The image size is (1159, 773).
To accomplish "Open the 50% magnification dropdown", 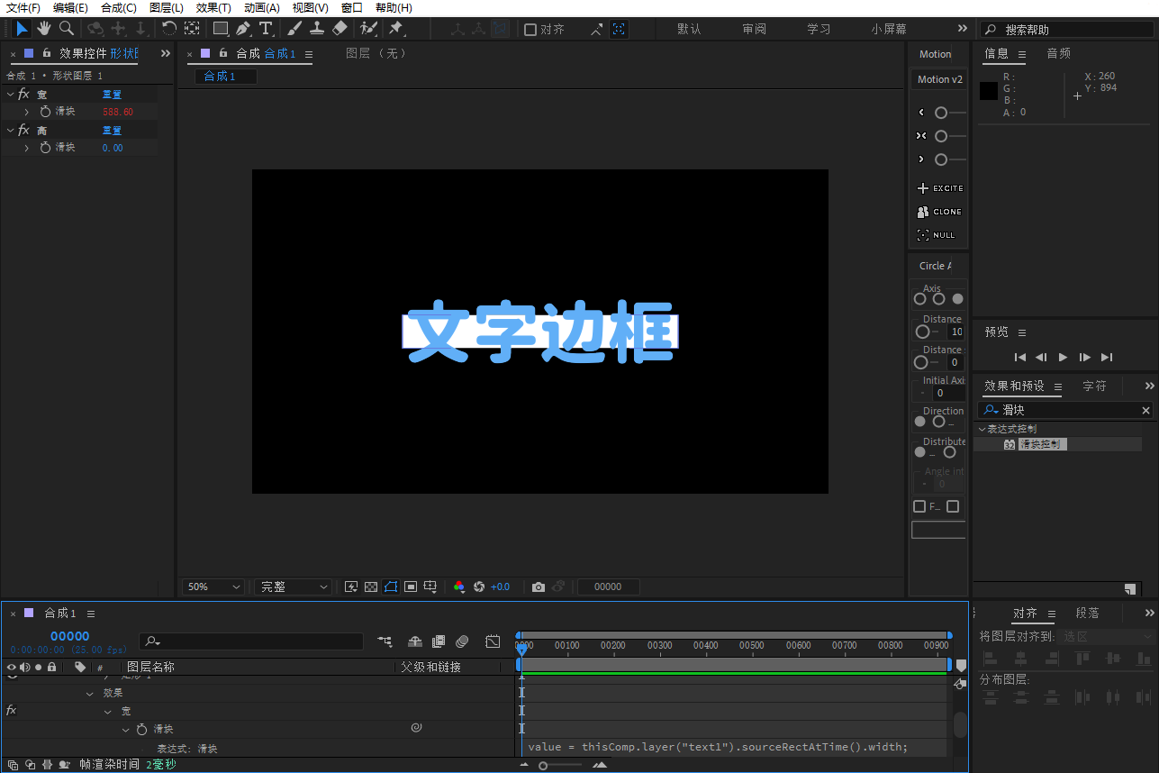I will pos(213,587).
